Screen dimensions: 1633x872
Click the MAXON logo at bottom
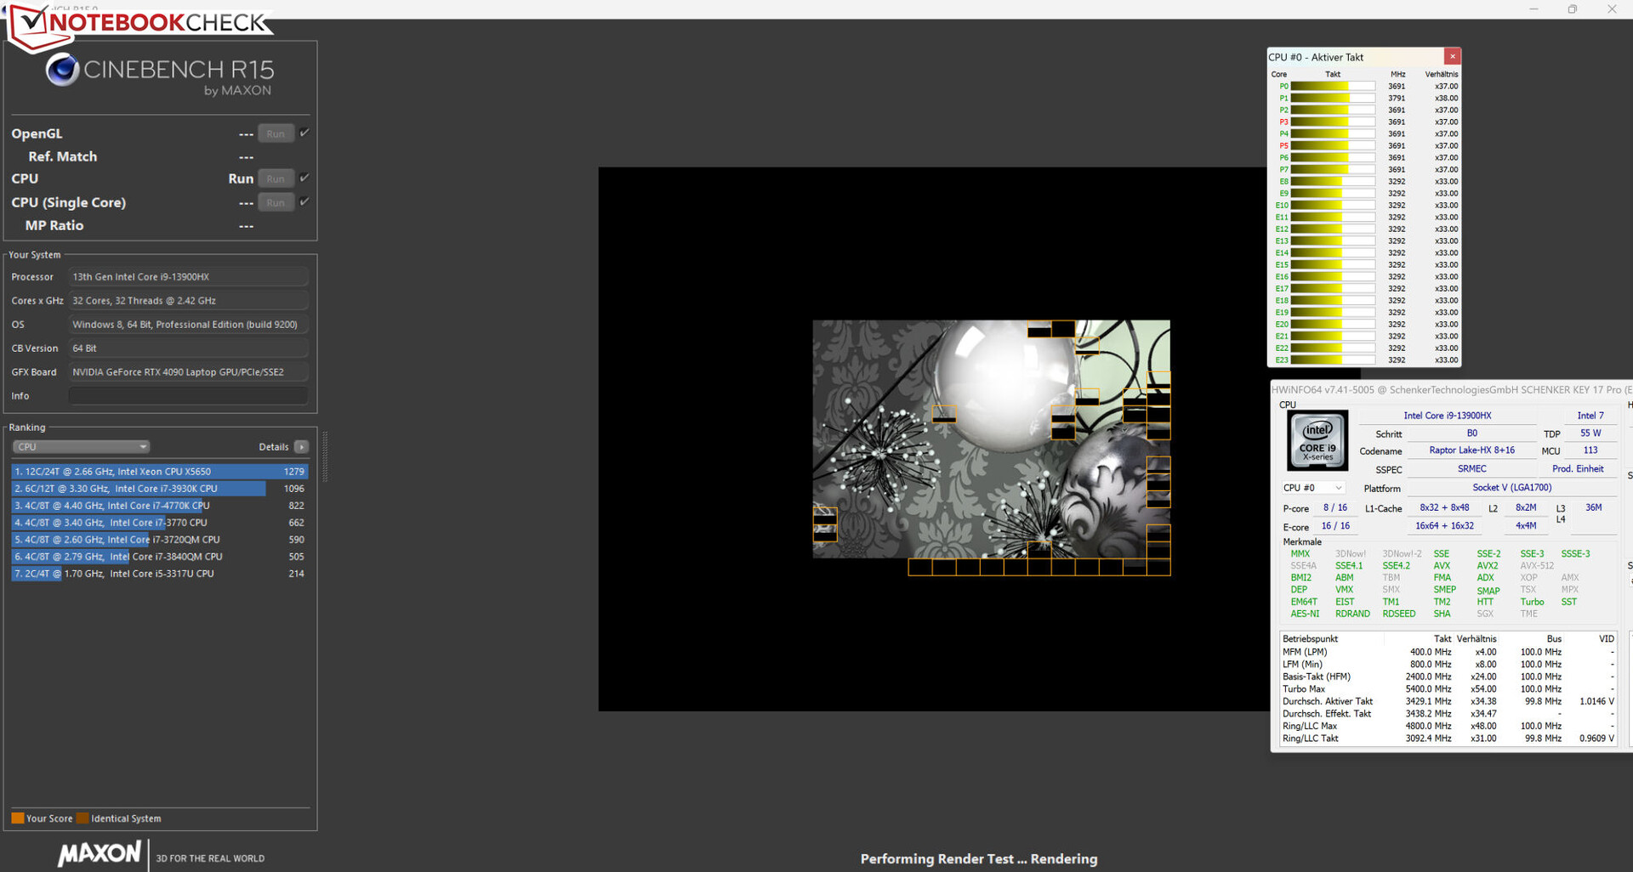point(100,853)
